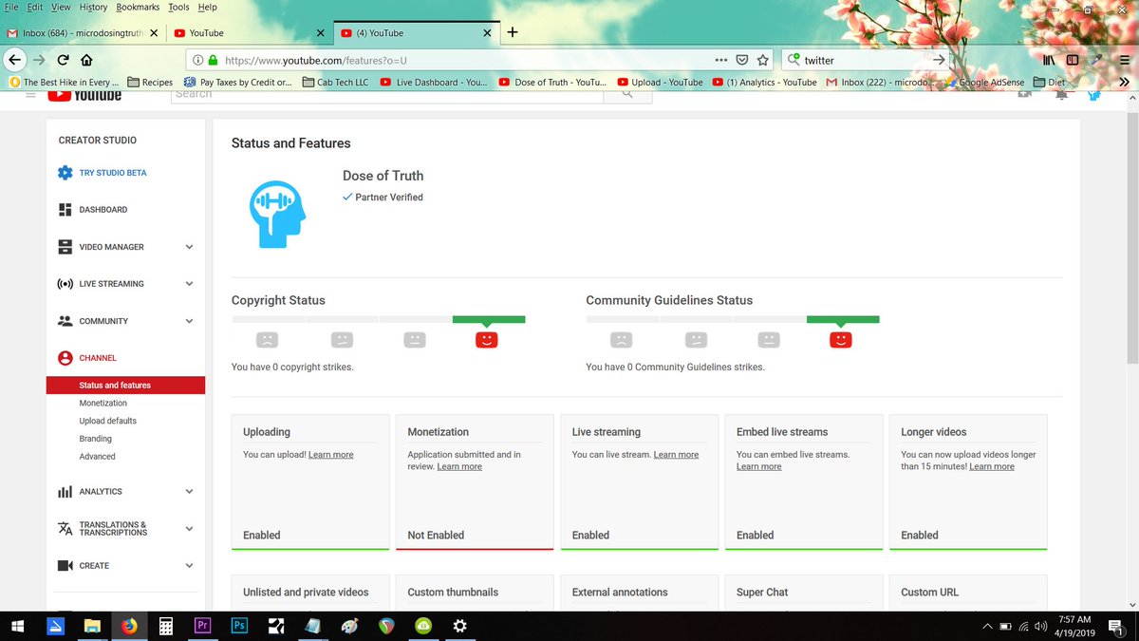This screenshot has height=641, width=1139.
Task: Click the eyedropper color picker extension icon
Action: [1097, 60]
